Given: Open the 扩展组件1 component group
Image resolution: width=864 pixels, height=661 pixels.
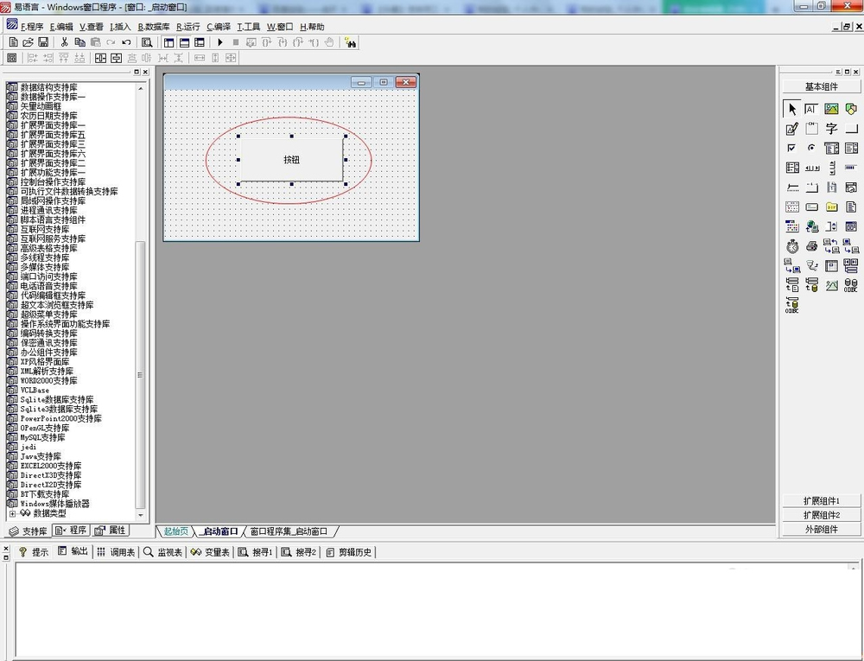Looking at the screenshot, I should coord(821,500).
